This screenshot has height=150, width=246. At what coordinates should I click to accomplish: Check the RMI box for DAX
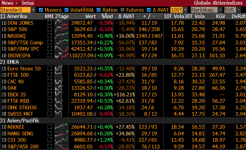point(49,88)
